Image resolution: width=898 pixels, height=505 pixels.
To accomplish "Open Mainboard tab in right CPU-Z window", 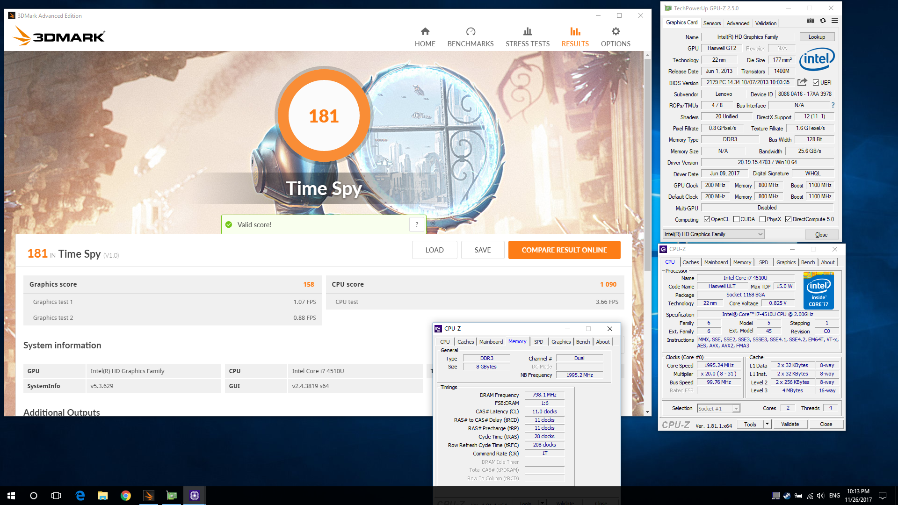I will click(x=716, y=262).
